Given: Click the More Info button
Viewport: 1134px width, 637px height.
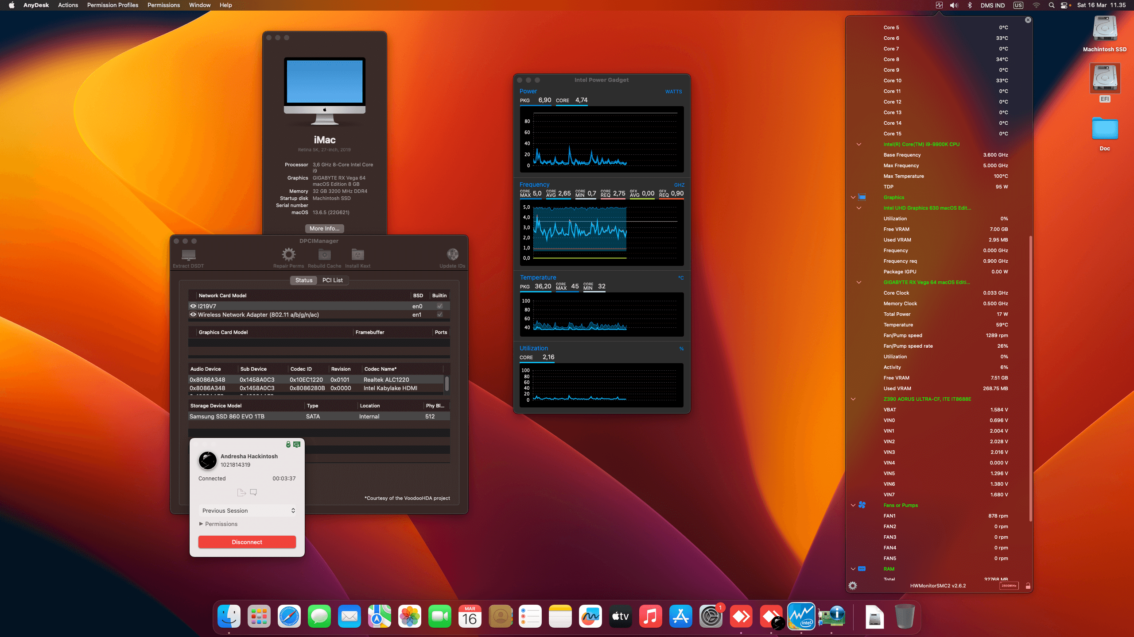Looking at the screenshot, I should coord(324,228).
